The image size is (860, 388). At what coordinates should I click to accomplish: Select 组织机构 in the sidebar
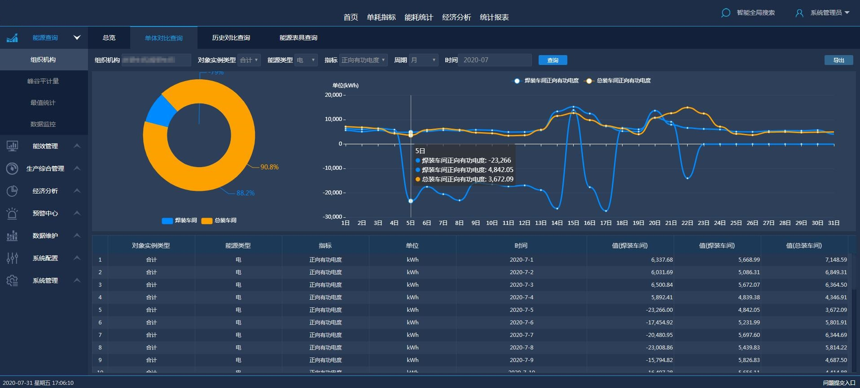[44, 60]
